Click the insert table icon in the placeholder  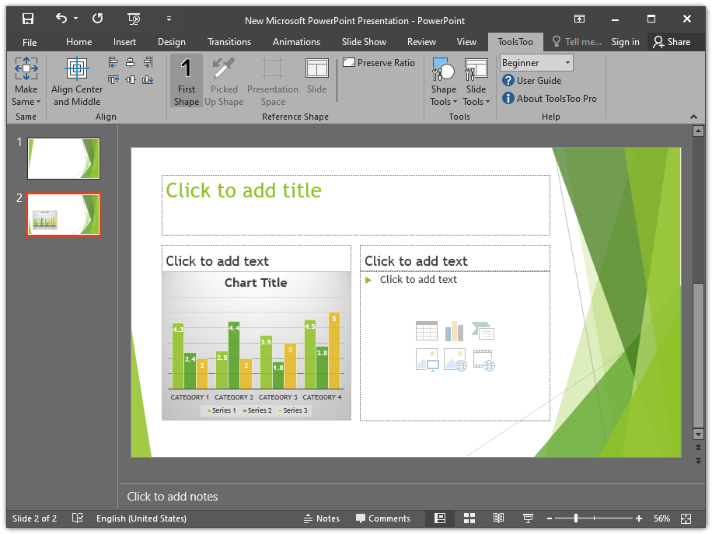(427, 331)
